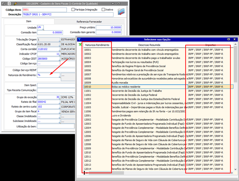Toggle the Inativo checkbox

pyautogui.click(x=103, y=10)
